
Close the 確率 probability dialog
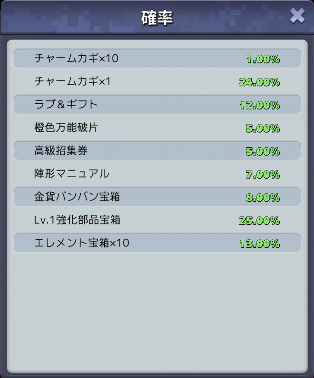297,16
